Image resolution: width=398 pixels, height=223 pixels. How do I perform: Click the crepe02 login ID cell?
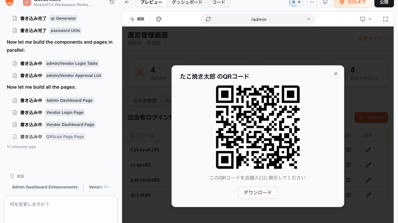pos(141,165)
